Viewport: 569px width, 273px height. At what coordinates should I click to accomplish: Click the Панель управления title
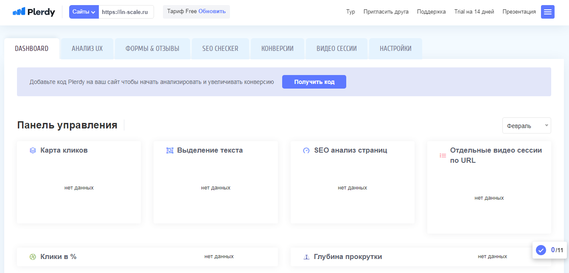click(67, 125)
